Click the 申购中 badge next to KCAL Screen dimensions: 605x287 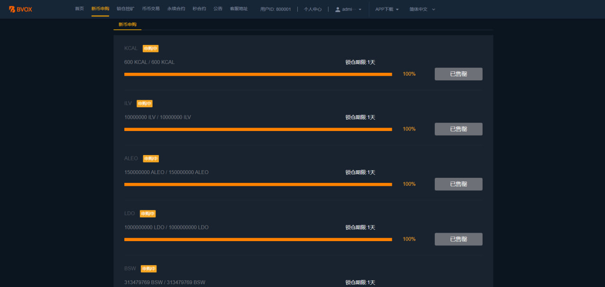[150, 48]
